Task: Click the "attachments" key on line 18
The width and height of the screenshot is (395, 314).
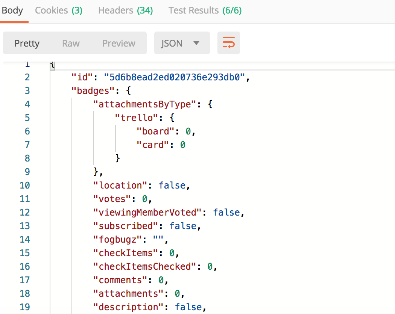Action: coord(129,294)
